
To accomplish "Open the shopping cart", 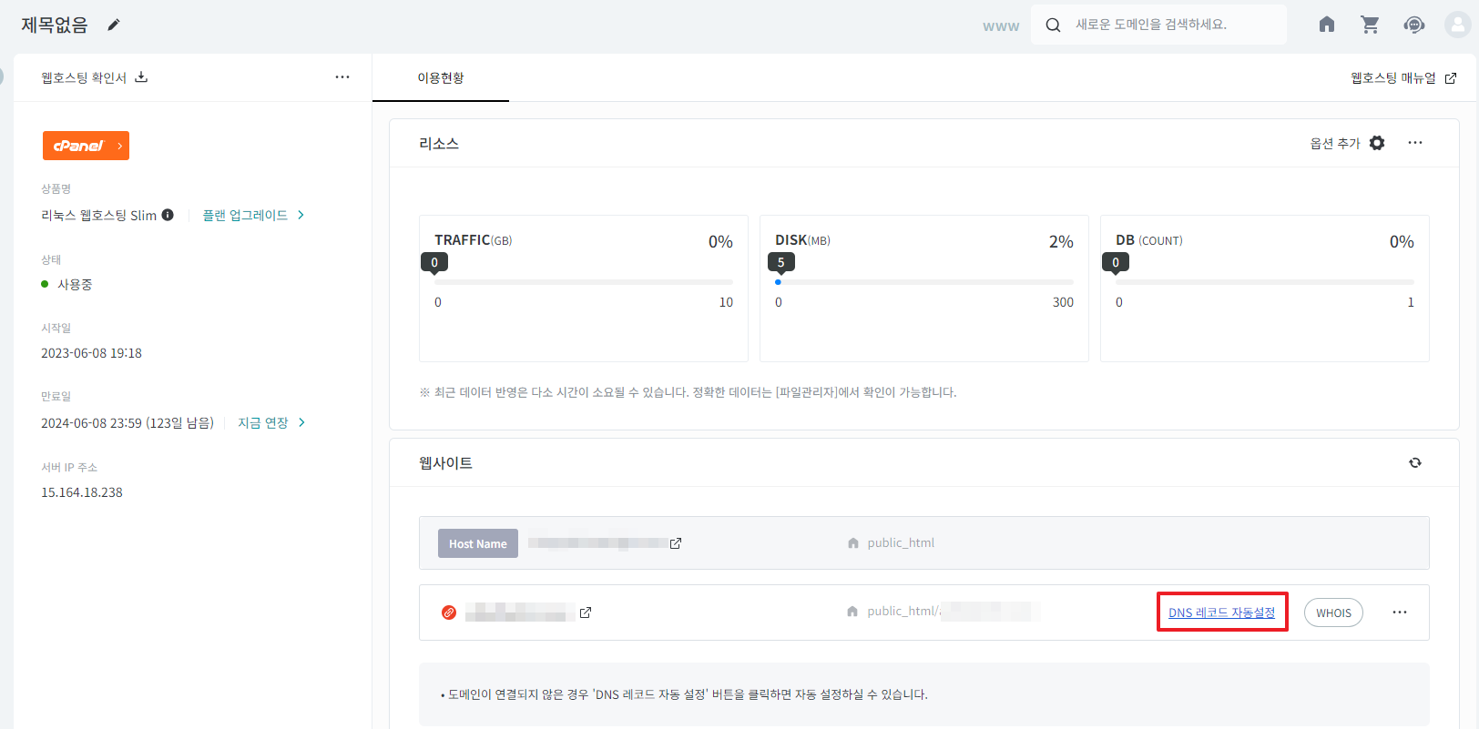I will click(1370, 25).
